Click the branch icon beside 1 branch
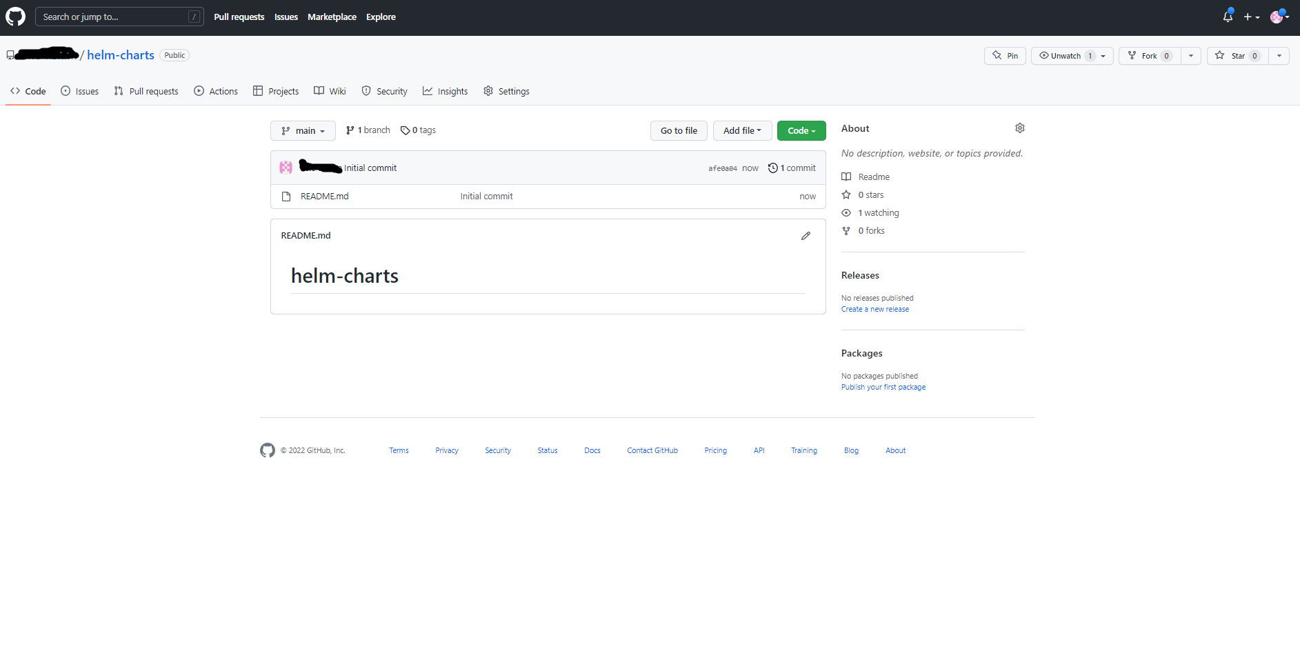1300x662 pixels. click(x=350, y=130)
